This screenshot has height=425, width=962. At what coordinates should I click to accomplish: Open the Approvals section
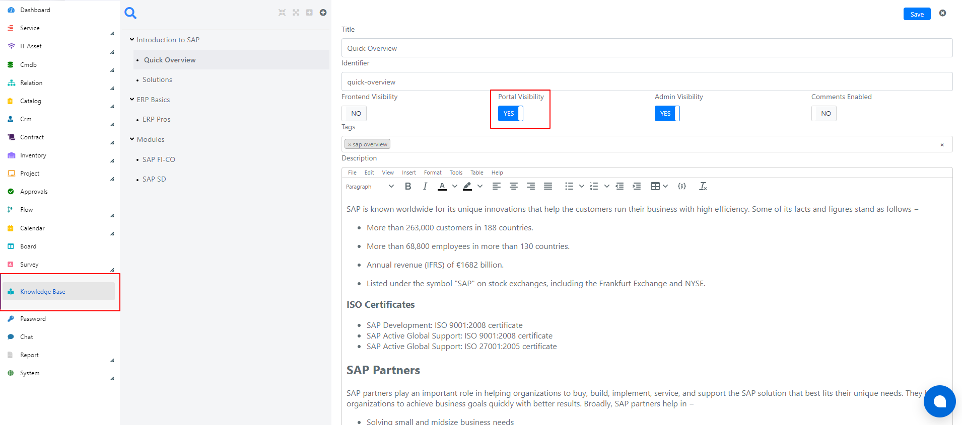pos(34,192)
